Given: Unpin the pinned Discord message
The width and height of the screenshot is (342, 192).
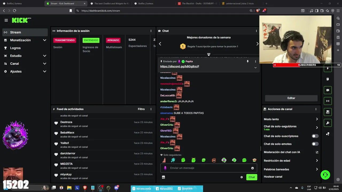Looking at the screenshot, I should coord(248,61).
